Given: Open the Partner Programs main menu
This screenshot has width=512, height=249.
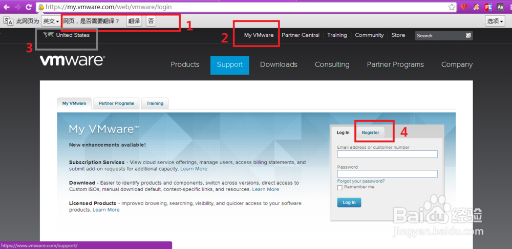Looking at the screenshot, I should click(x=395, y=64).
